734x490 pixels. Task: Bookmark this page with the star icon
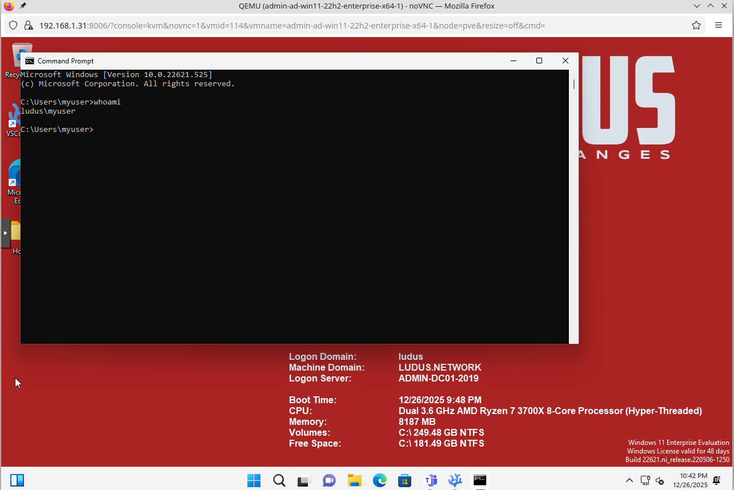pyautogui.click(x=696, y=25)
